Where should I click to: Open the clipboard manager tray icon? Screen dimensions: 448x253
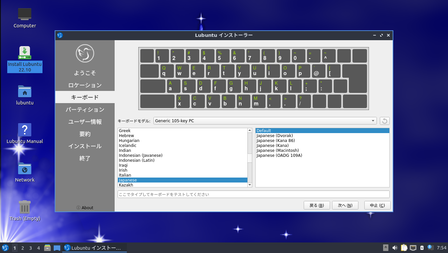pyautogui.click(x=404, y=248)
